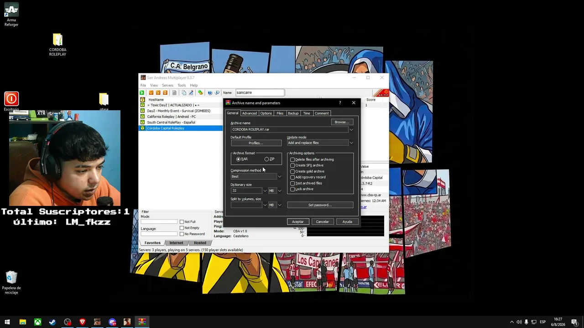Open the Dictionary size MB unit dropdown
The height and width of the screenshot is (328, 584).
279,191
